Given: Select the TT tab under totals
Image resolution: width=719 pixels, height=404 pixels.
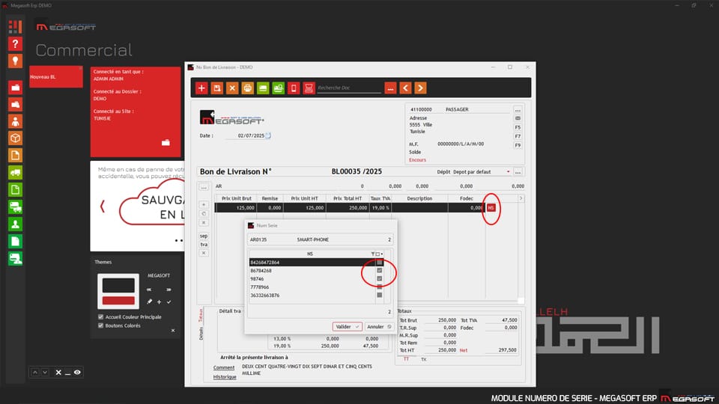Looking at the screenshot, I should pyautogui.click(x=407, y=359).
